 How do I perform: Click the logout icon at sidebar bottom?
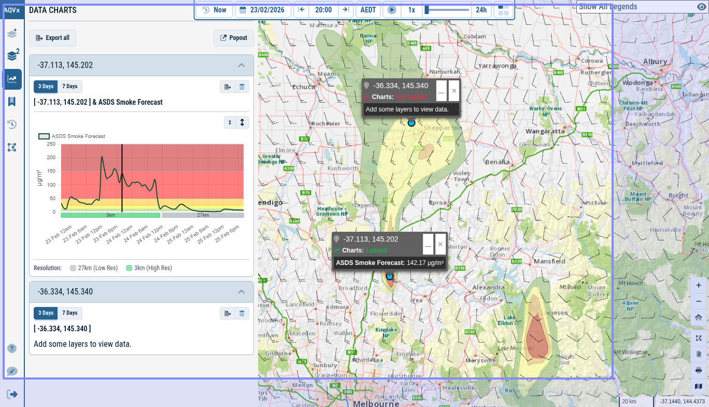(x=12, y=395)
